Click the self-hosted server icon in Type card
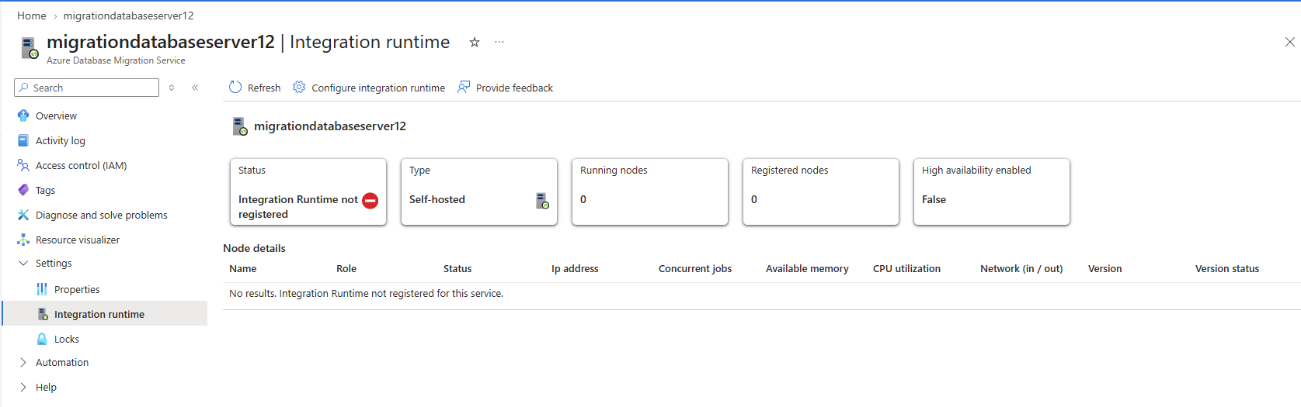Image resolution: width=1301 pixels, height=407 pixels. 542,201
